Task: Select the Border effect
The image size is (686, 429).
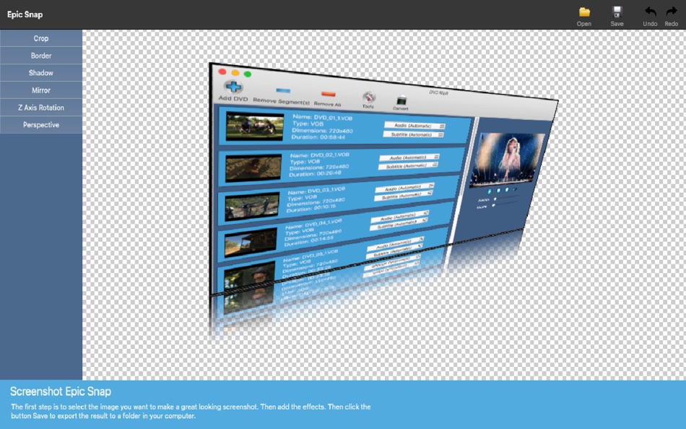Action: (x=40, y=55)
